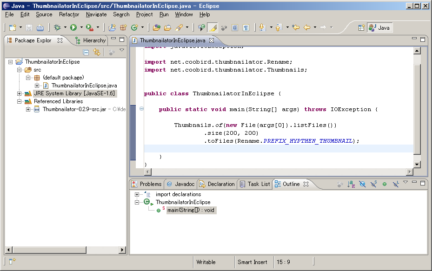Click the Open Type icon
This screenshot has height=271, width=432.
[157, 27]
